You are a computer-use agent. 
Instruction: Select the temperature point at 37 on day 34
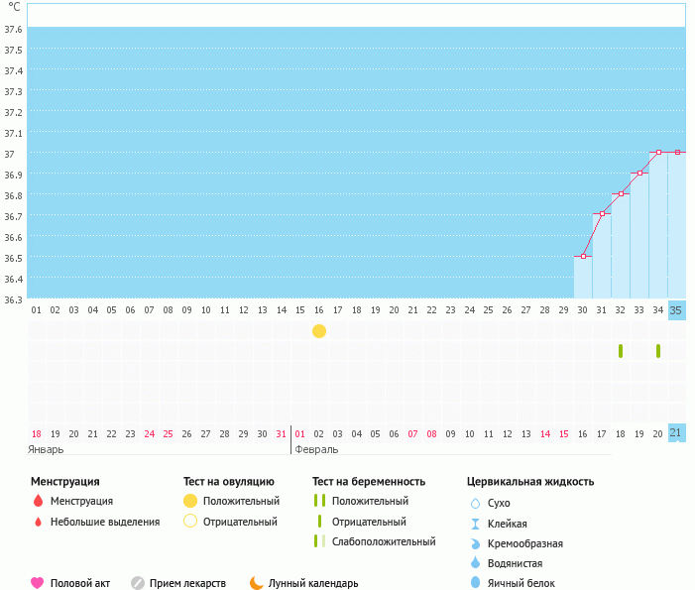(658, 153)
